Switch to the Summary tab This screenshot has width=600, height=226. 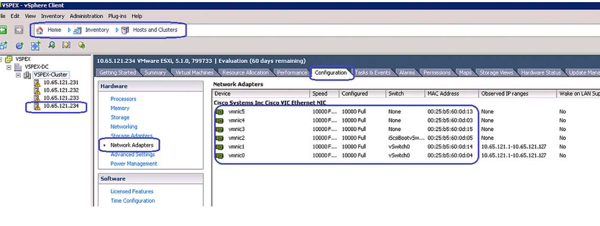pyautogui.click(x=155, y=73)
